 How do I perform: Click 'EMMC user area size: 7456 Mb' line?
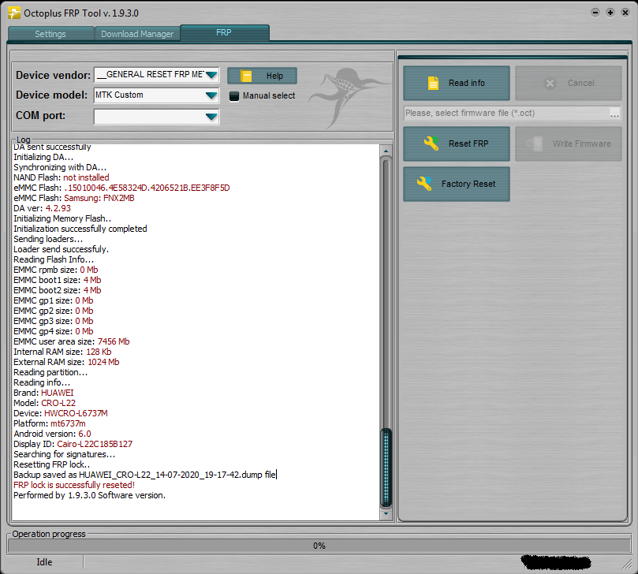tap(72, 341)
